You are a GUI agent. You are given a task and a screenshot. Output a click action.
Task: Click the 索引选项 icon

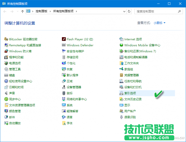122,93
